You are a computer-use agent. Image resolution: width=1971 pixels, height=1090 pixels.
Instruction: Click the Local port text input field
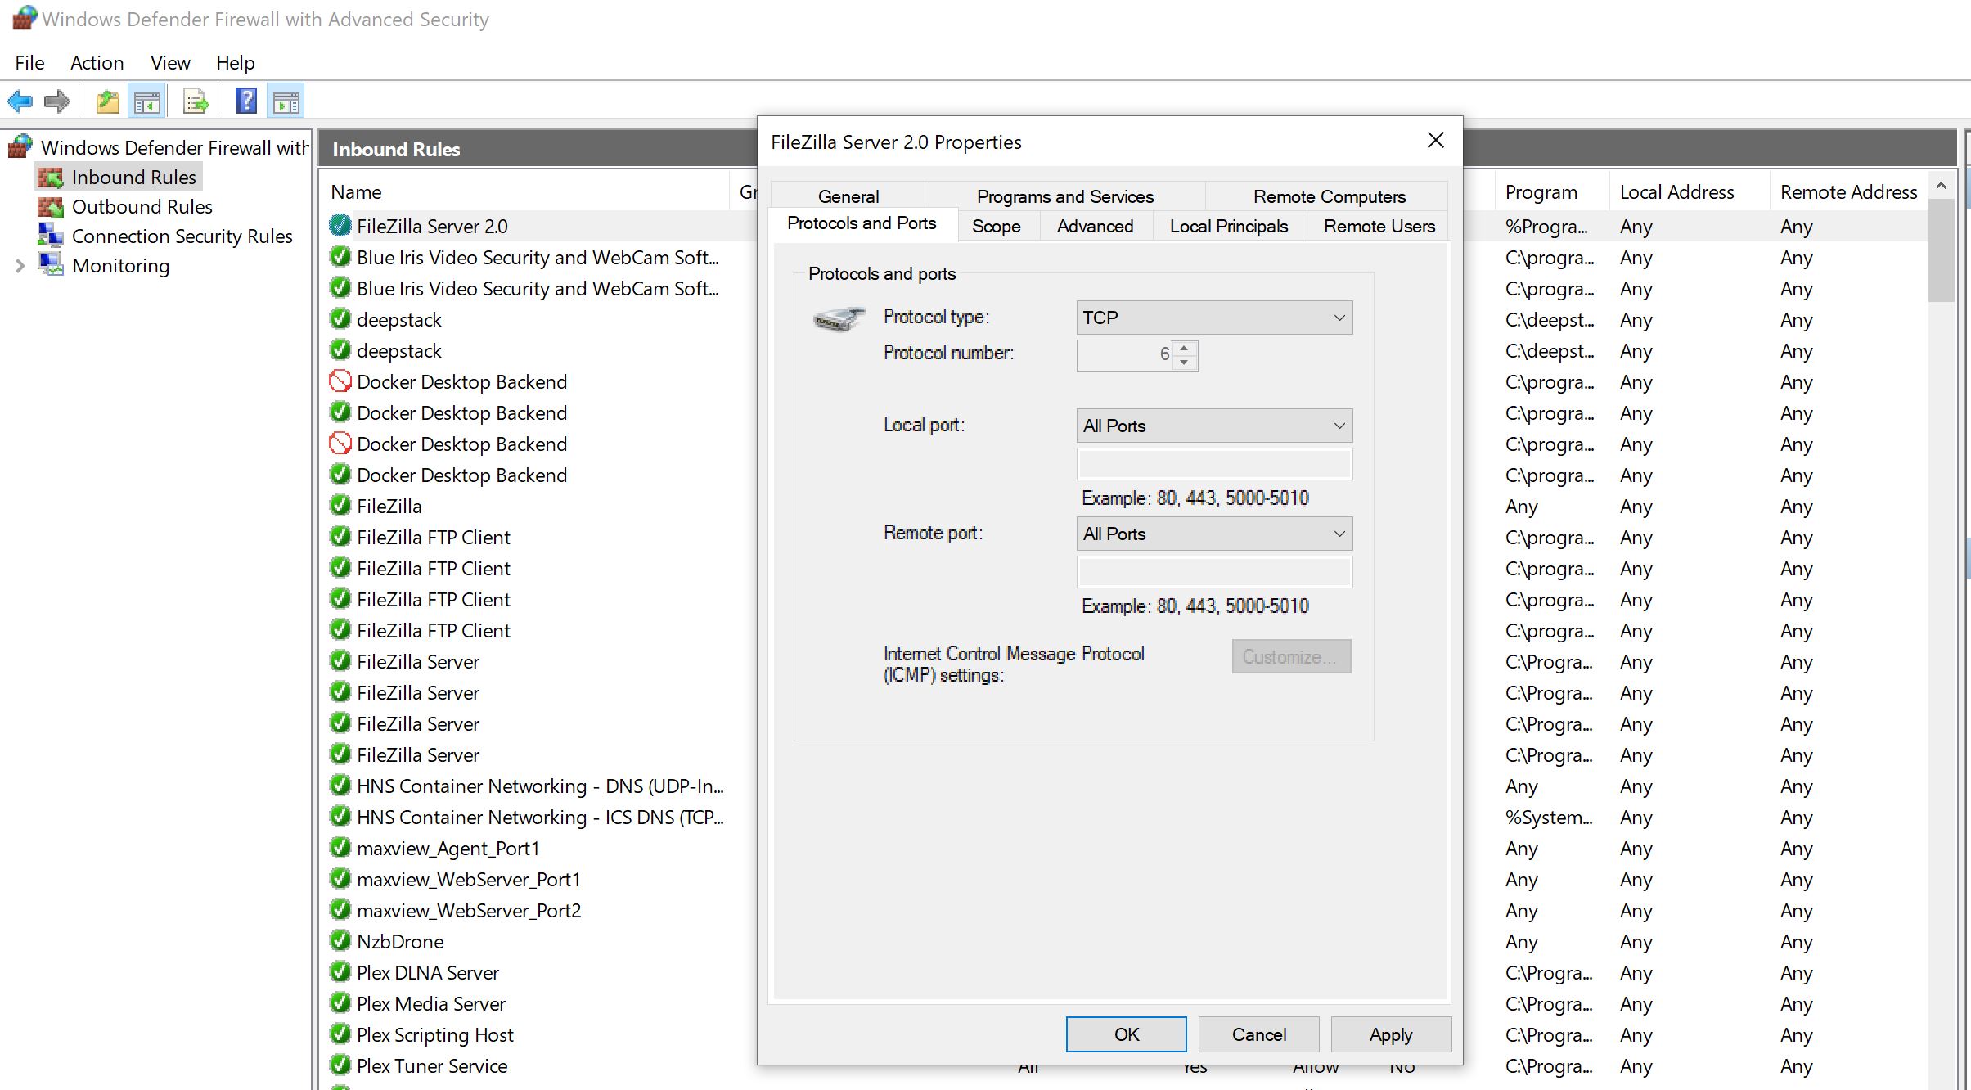point(1214,464)
